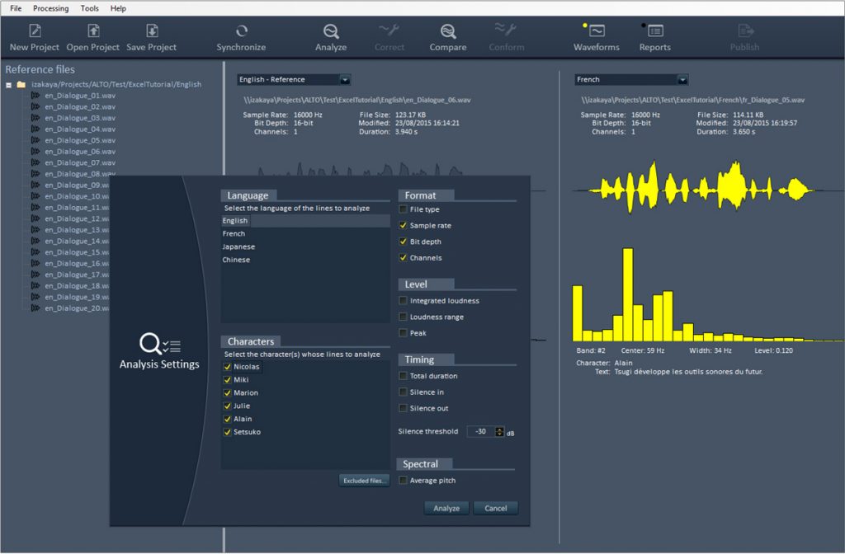Enable the Integrated loudness checkbox
The height and width of the screenshot is (554, 845).
(x=404, y=301)
